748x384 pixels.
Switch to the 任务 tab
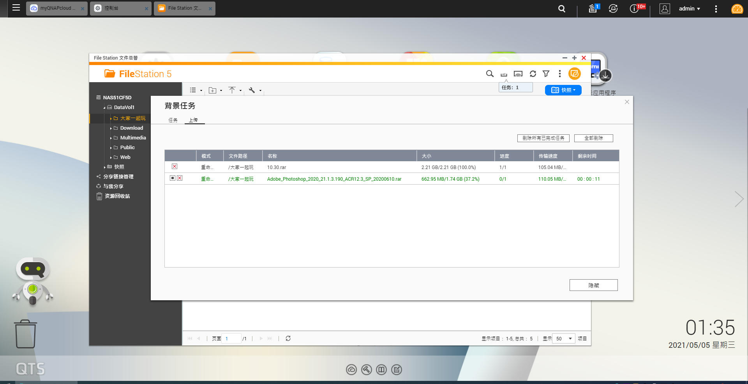(x=173, y=120)
